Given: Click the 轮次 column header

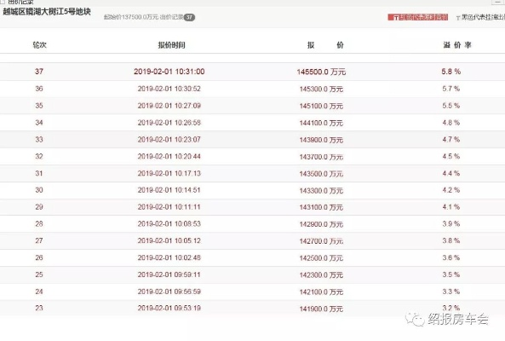Looking at the screenshot, I should (x=40, y=45).
